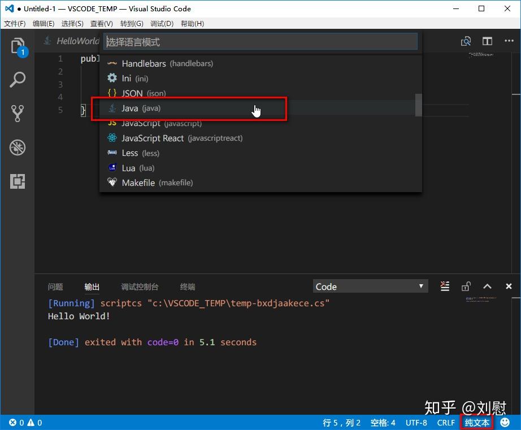Click the [Running] scriptcs output line
Viewport: 521px width, 430px height.
[189, 303]
